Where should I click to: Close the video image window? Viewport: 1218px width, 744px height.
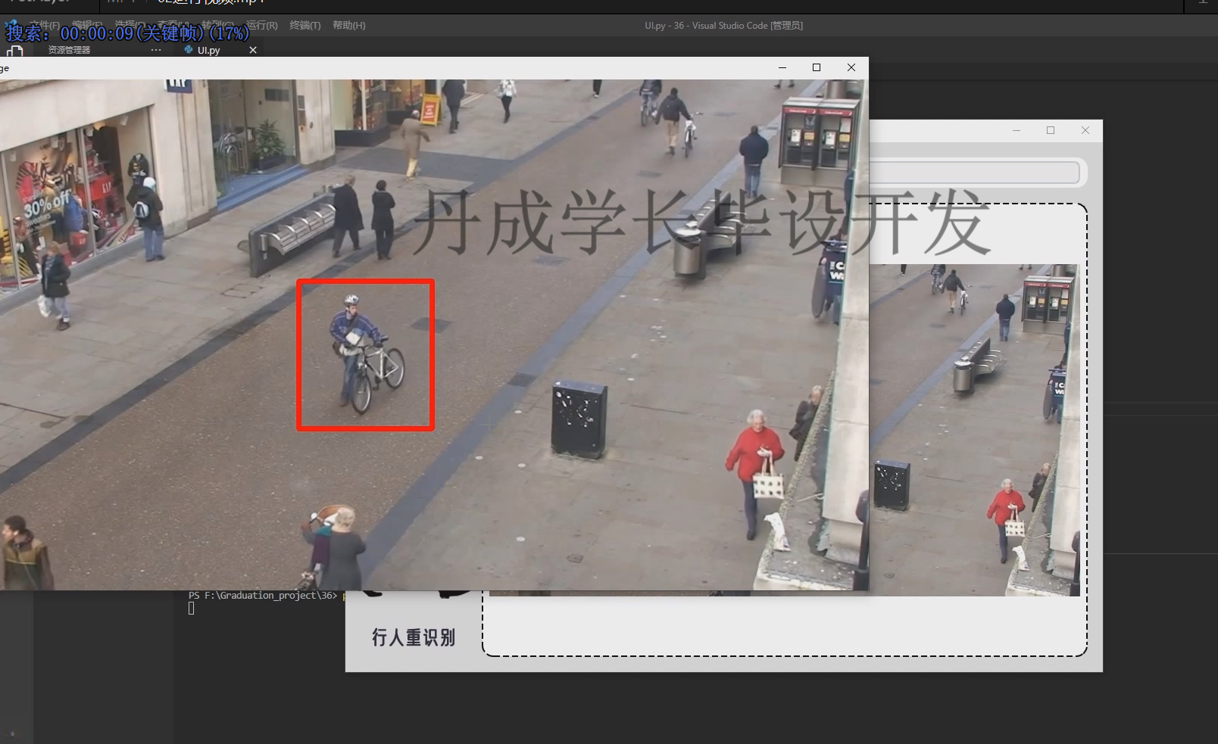[851, 67]
